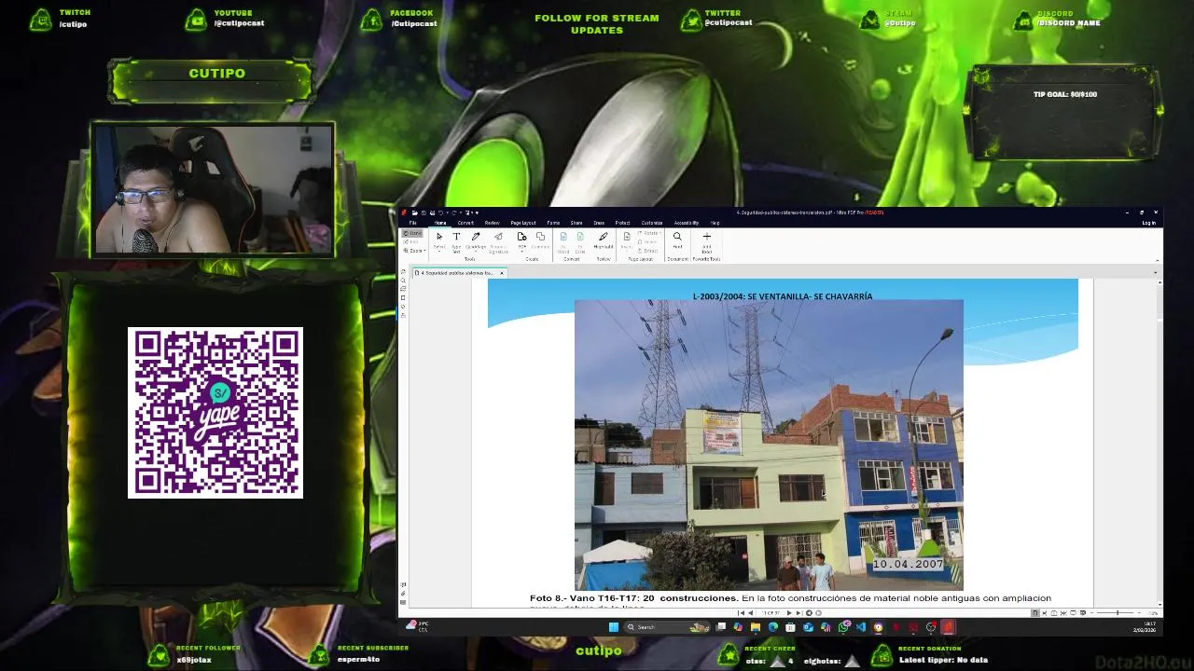Open the Help ribbon tab

tap(715, 223)
